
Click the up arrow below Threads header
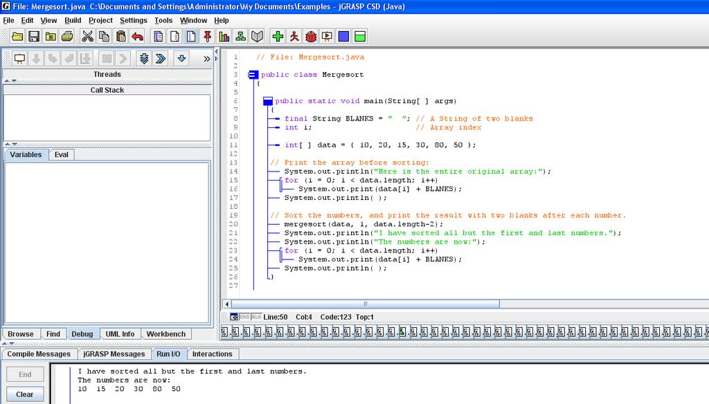[x=7, y=82]
